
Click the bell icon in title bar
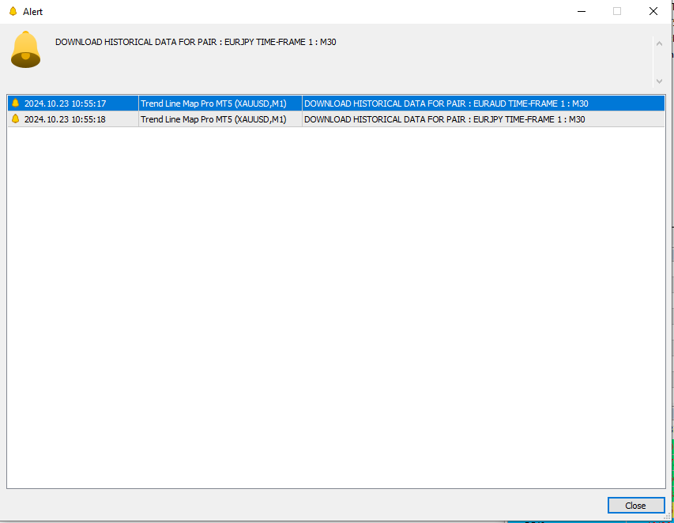[x=13, y=11]
